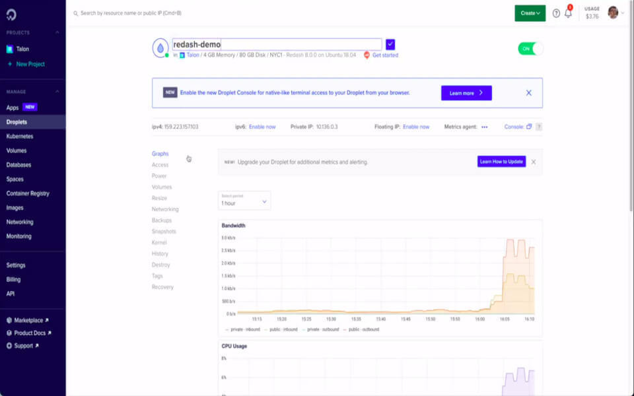Select the Tags droplet tab

click(x=157, y=276)
